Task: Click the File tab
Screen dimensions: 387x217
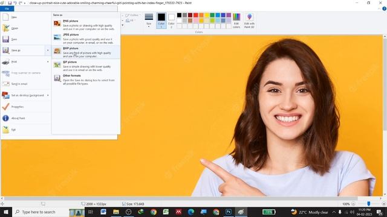Action: (7, 9)
